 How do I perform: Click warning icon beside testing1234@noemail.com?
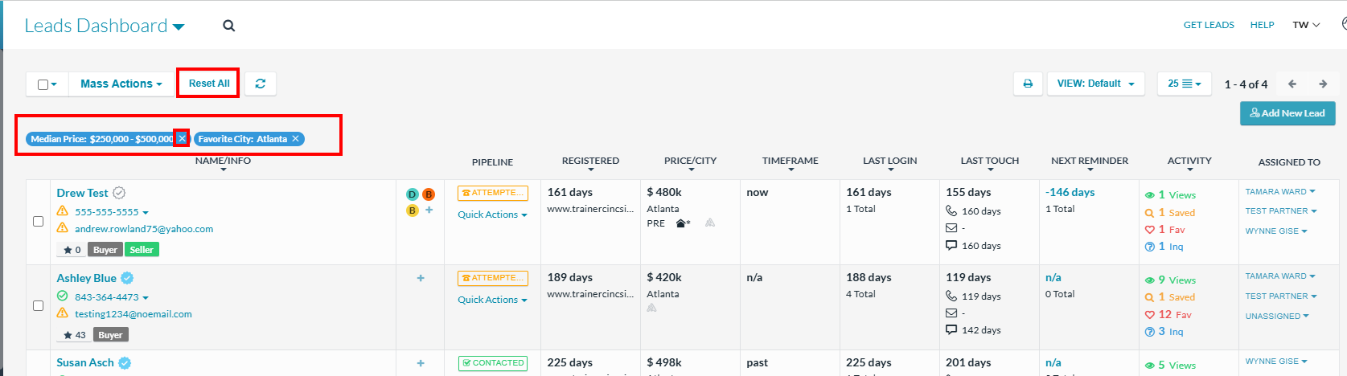pyautogui.click(x=62, y=313)
